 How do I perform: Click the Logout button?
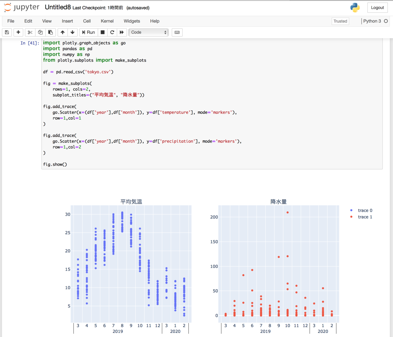377,7
